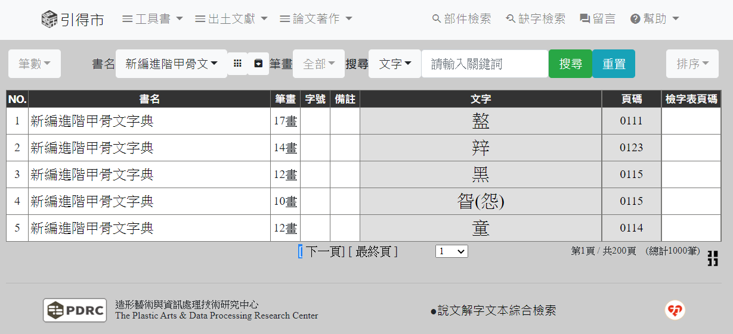Click the archive box icon button
The width and height of the screenshot is (733, 334).
click(x=258, y=63)
